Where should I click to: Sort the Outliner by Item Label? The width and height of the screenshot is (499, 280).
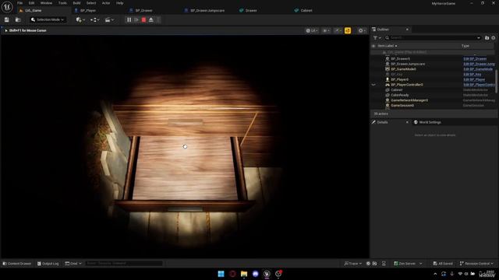(x=388, y=46)
